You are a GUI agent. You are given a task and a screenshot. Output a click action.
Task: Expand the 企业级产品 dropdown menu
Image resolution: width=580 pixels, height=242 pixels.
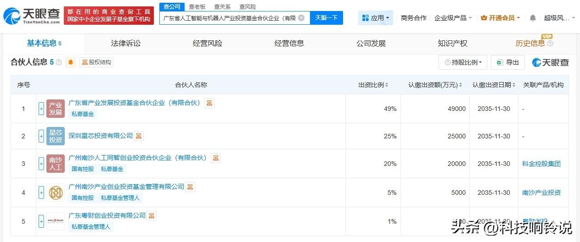click(453, 18)
